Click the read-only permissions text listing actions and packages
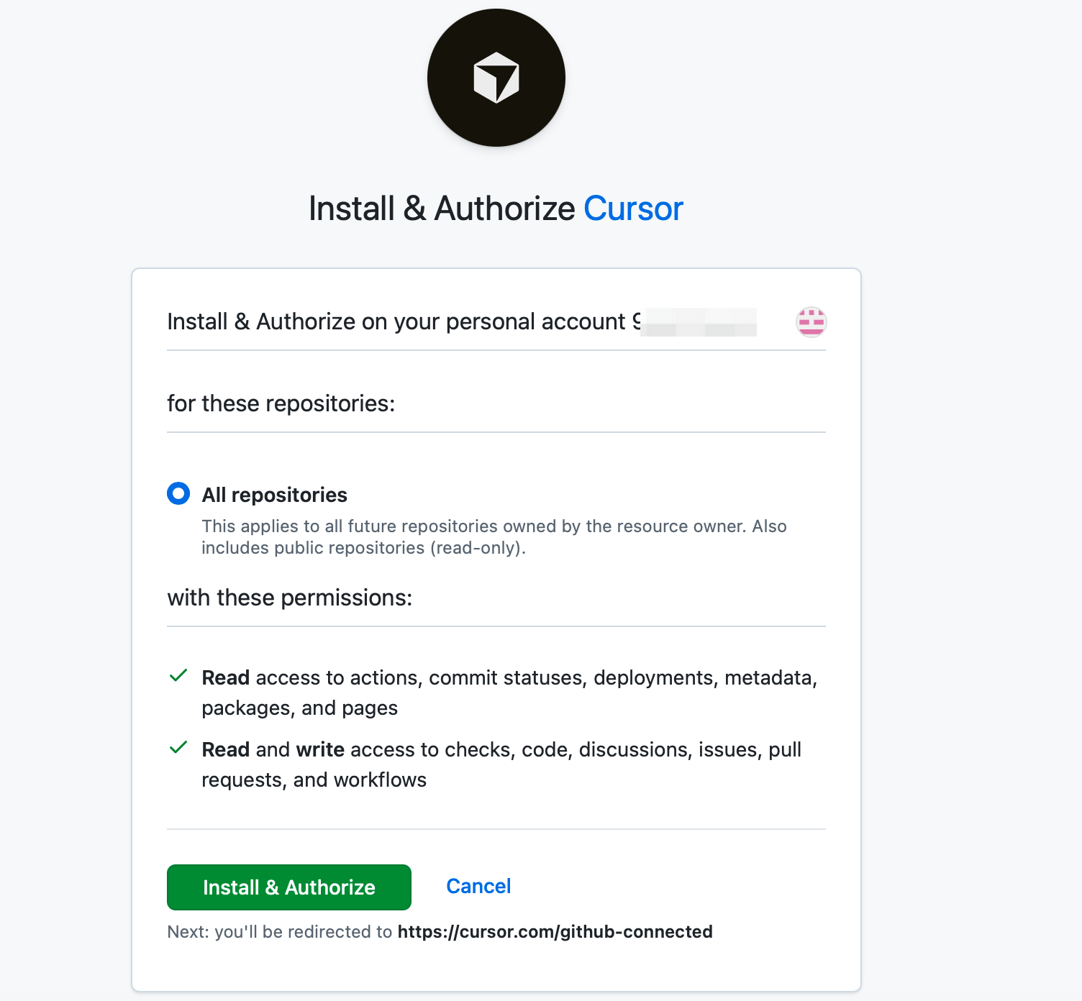This screenshot has height=1001, width=1082. coord(509,693)
